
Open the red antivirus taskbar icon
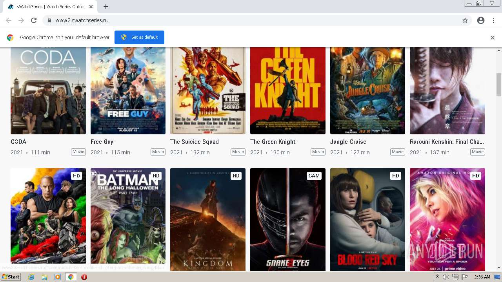tap(84, 277)
